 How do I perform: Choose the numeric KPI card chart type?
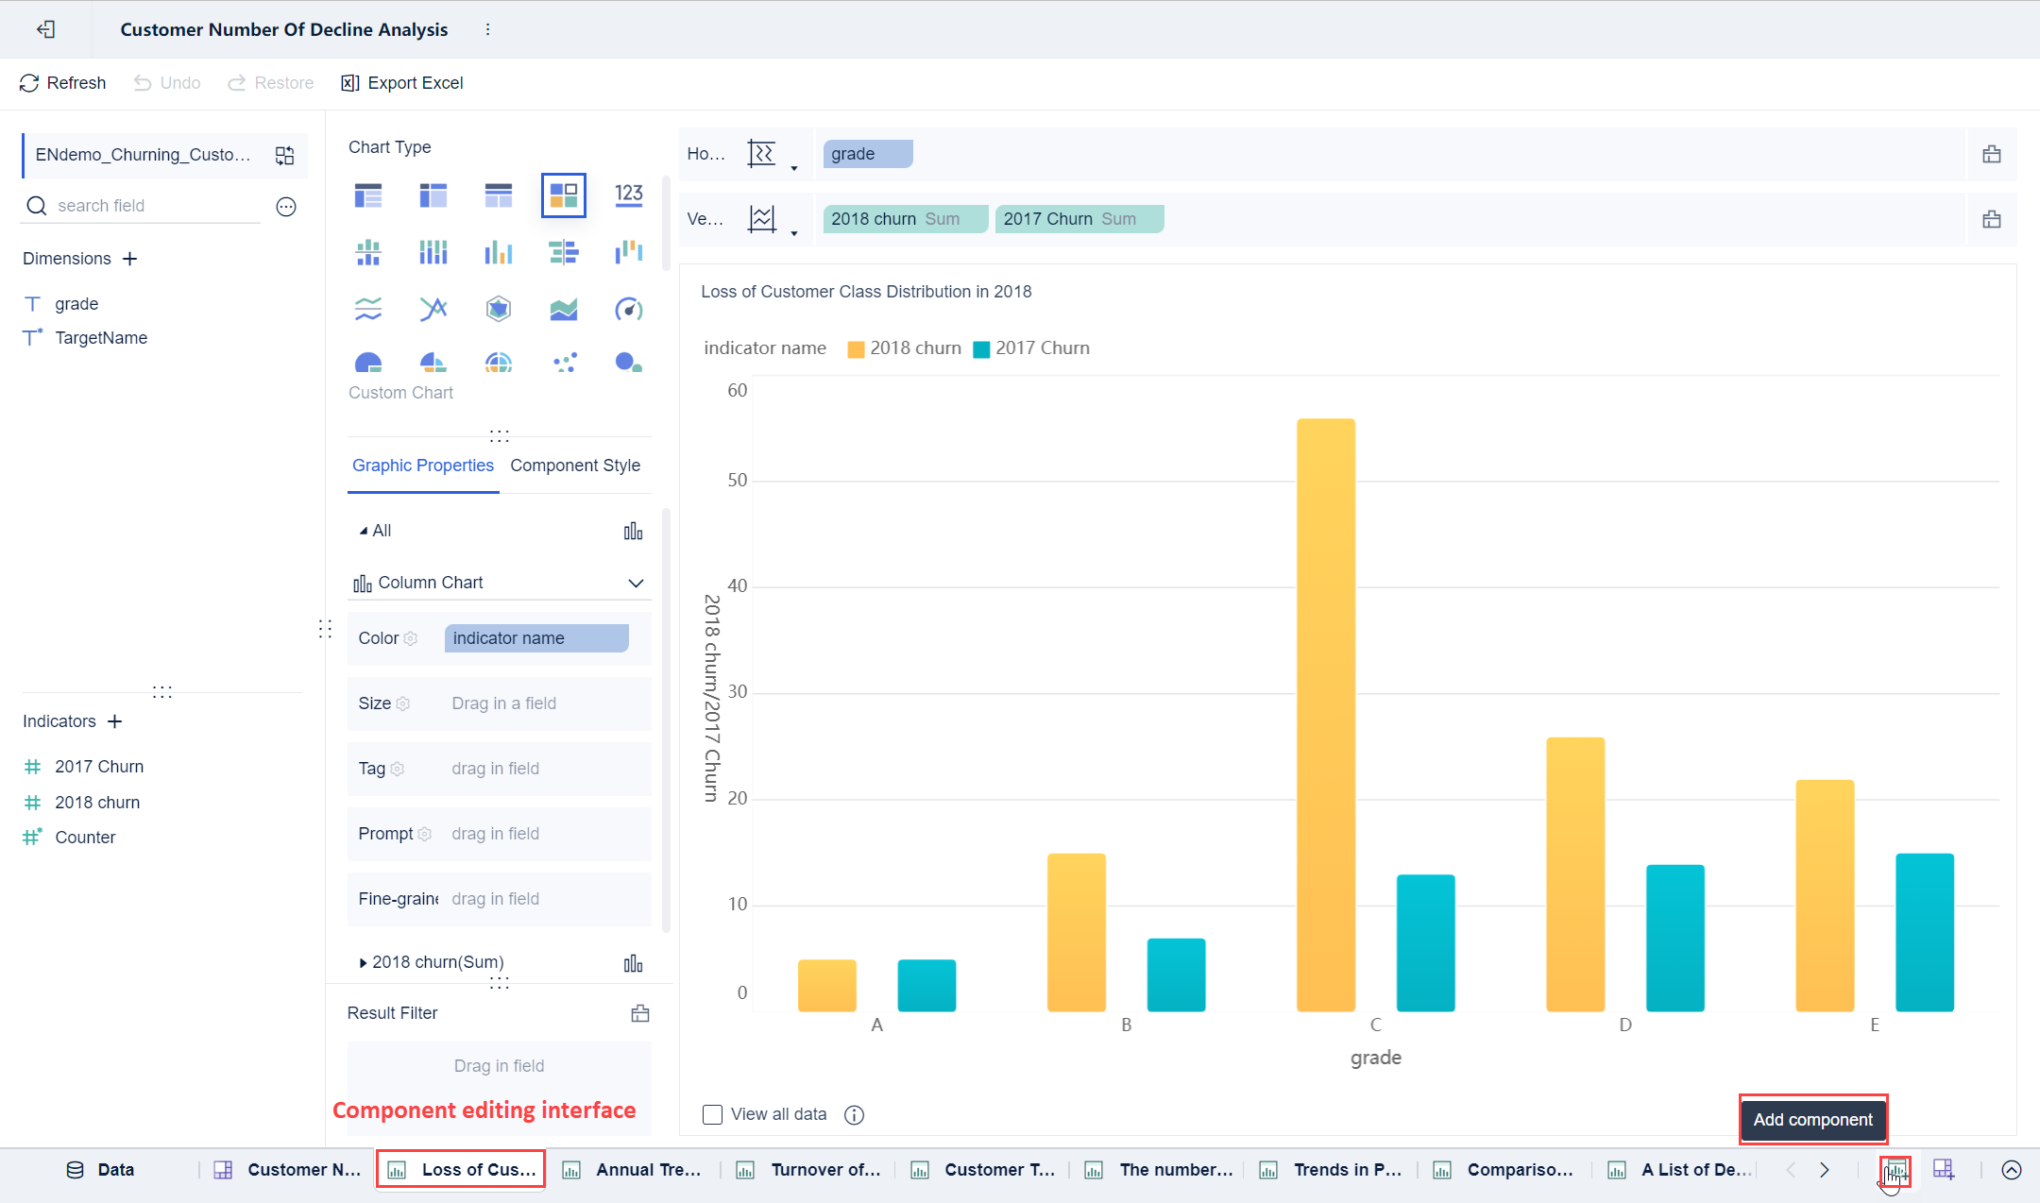(x=628, y=195)
